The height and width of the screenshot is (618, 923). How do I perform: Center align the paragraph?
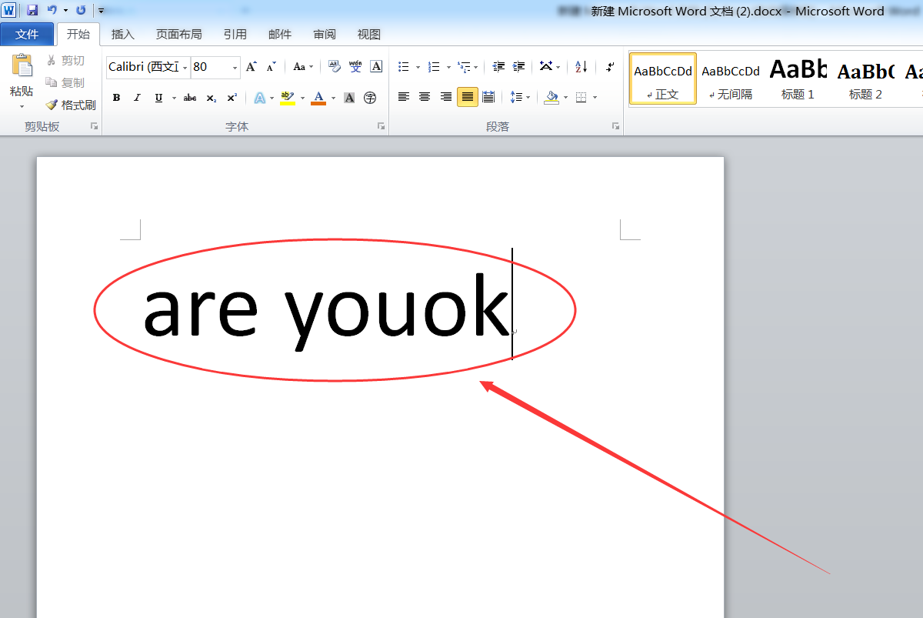(x=425, y=97)
